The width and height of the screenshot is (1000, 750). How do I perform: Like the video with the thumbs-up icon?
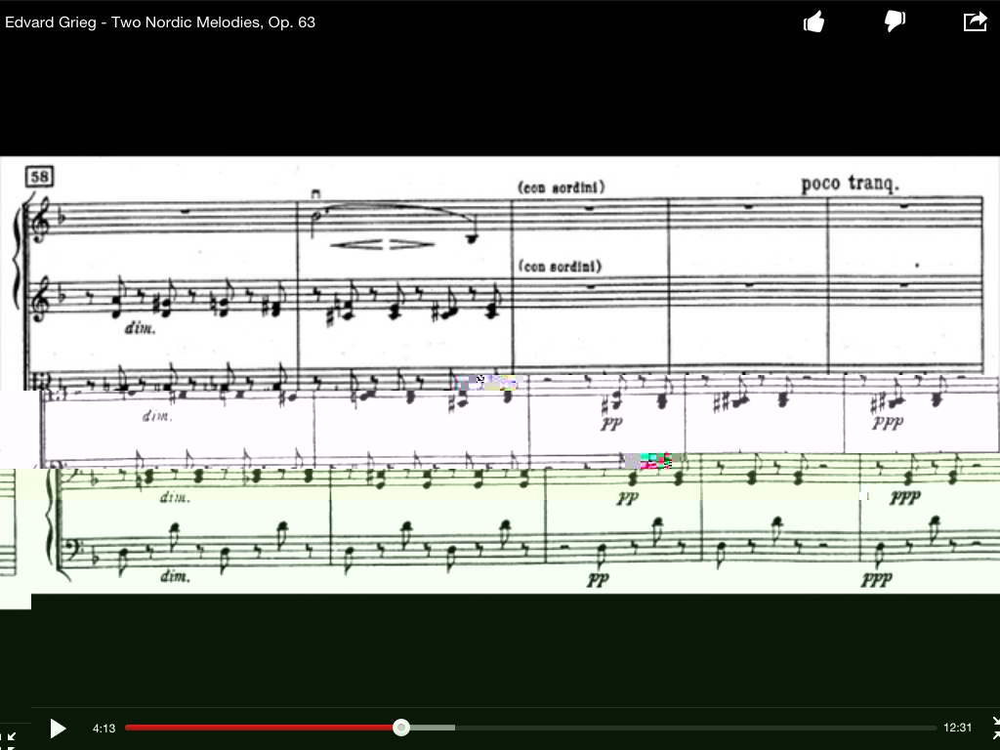click(x=813, y=22)
